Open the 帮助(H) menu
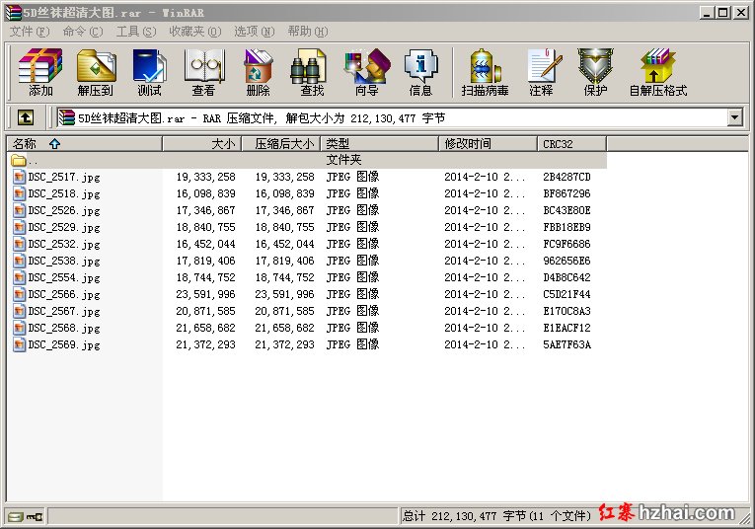Viewport: 755px width, 529px height. [308, 32]
